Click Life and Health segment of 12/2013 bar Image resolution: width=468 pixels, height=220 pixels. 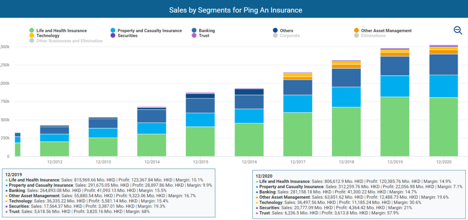pyautogui.click(x=103, y=147)
